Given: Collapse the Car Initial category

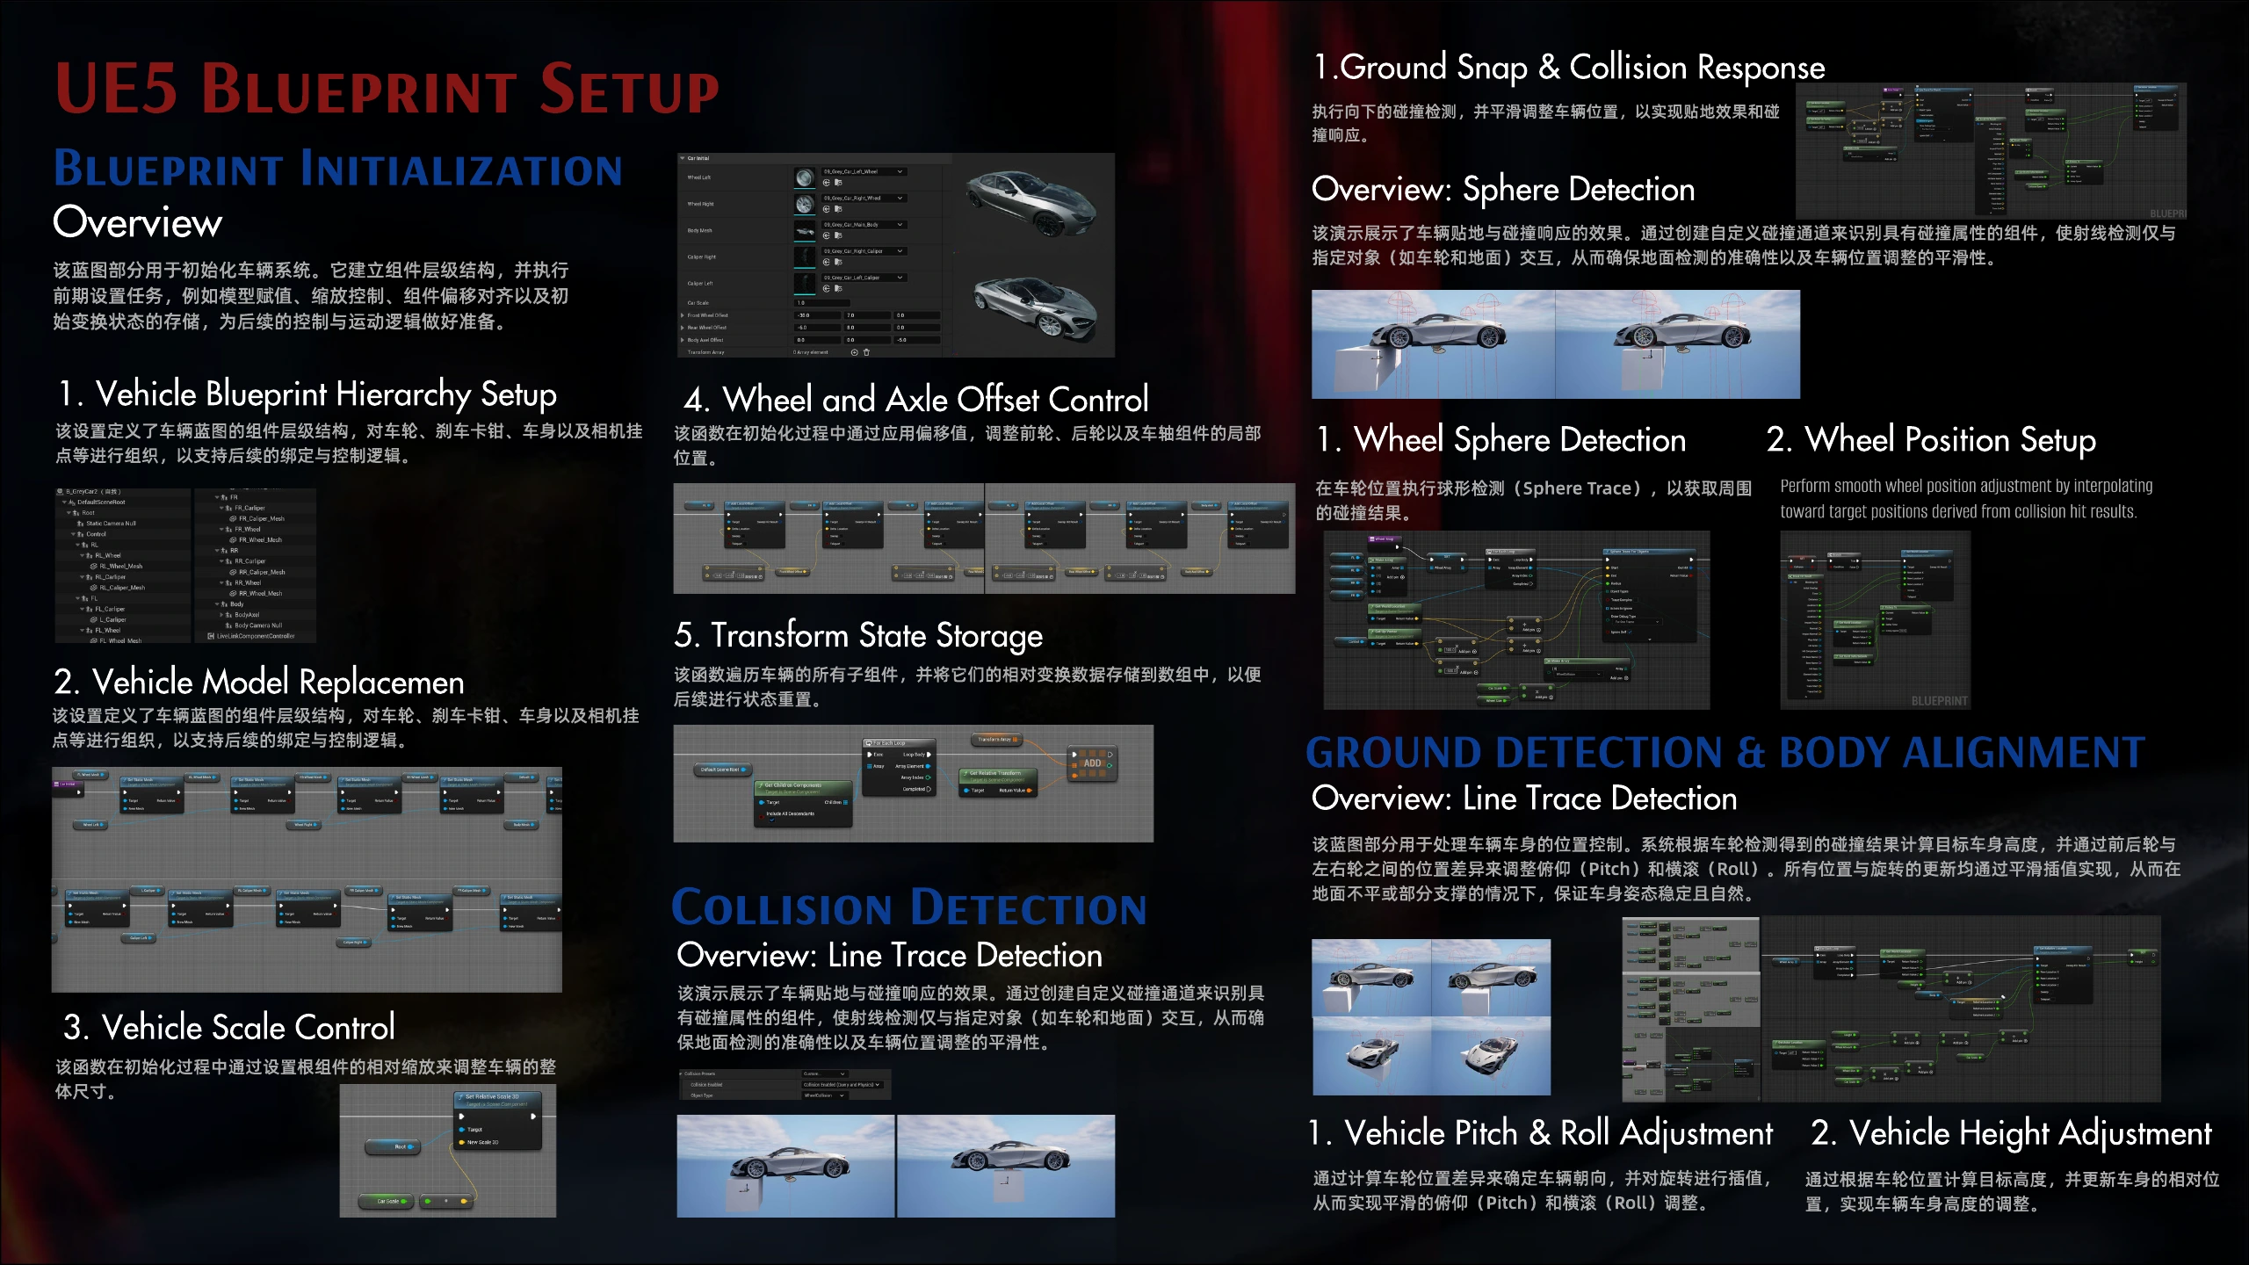Looking at the screenshot, I should click(x=683, y=158).
